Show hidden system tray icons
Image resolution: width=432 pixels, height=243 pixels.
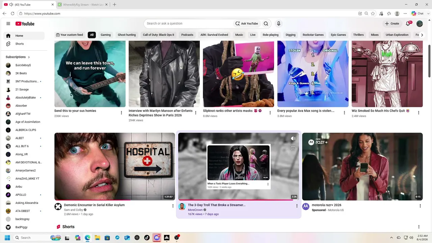391,238
